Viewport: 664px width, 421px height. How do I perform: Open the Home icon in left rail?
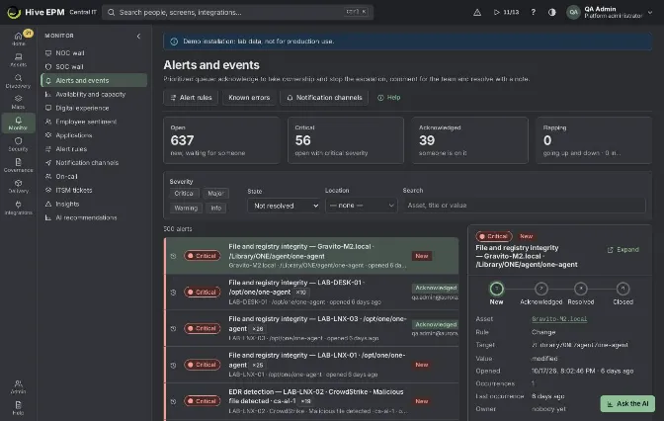[18, 39]
